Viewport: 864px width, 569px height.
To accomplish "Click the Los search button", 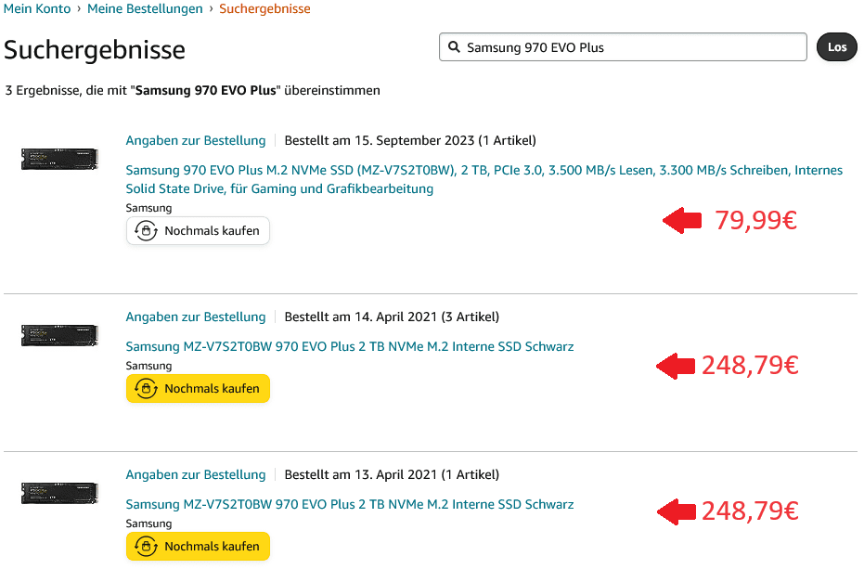I will point(836,46).
